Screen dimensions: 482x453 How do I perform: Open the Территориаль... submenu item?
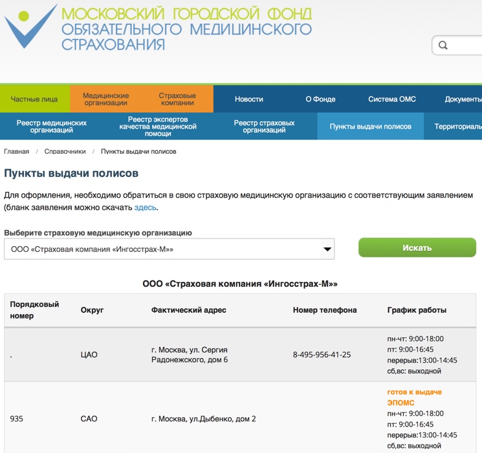(x=457, y=126)
